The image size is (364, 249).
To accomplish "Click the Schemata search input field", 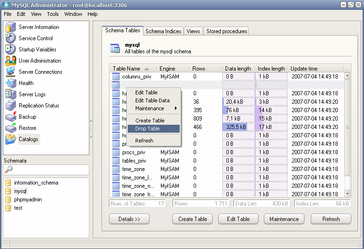I will (46, 170).
